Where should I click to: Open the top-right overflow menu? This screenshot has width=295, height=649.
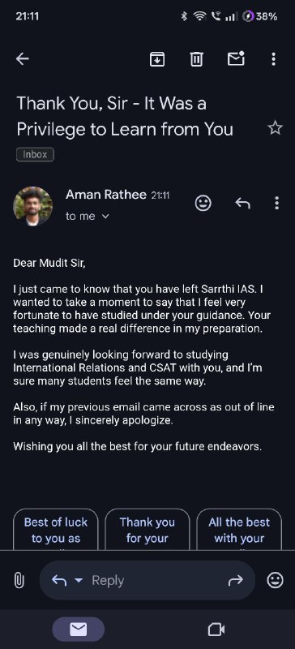[273, 59]
